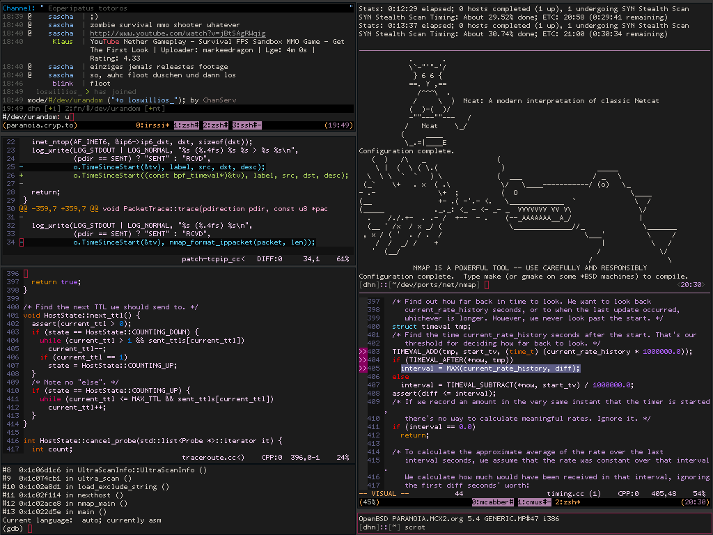Click the '>>' sign marker on line 405
Screen dimensions: 713x535
(363, 369)
